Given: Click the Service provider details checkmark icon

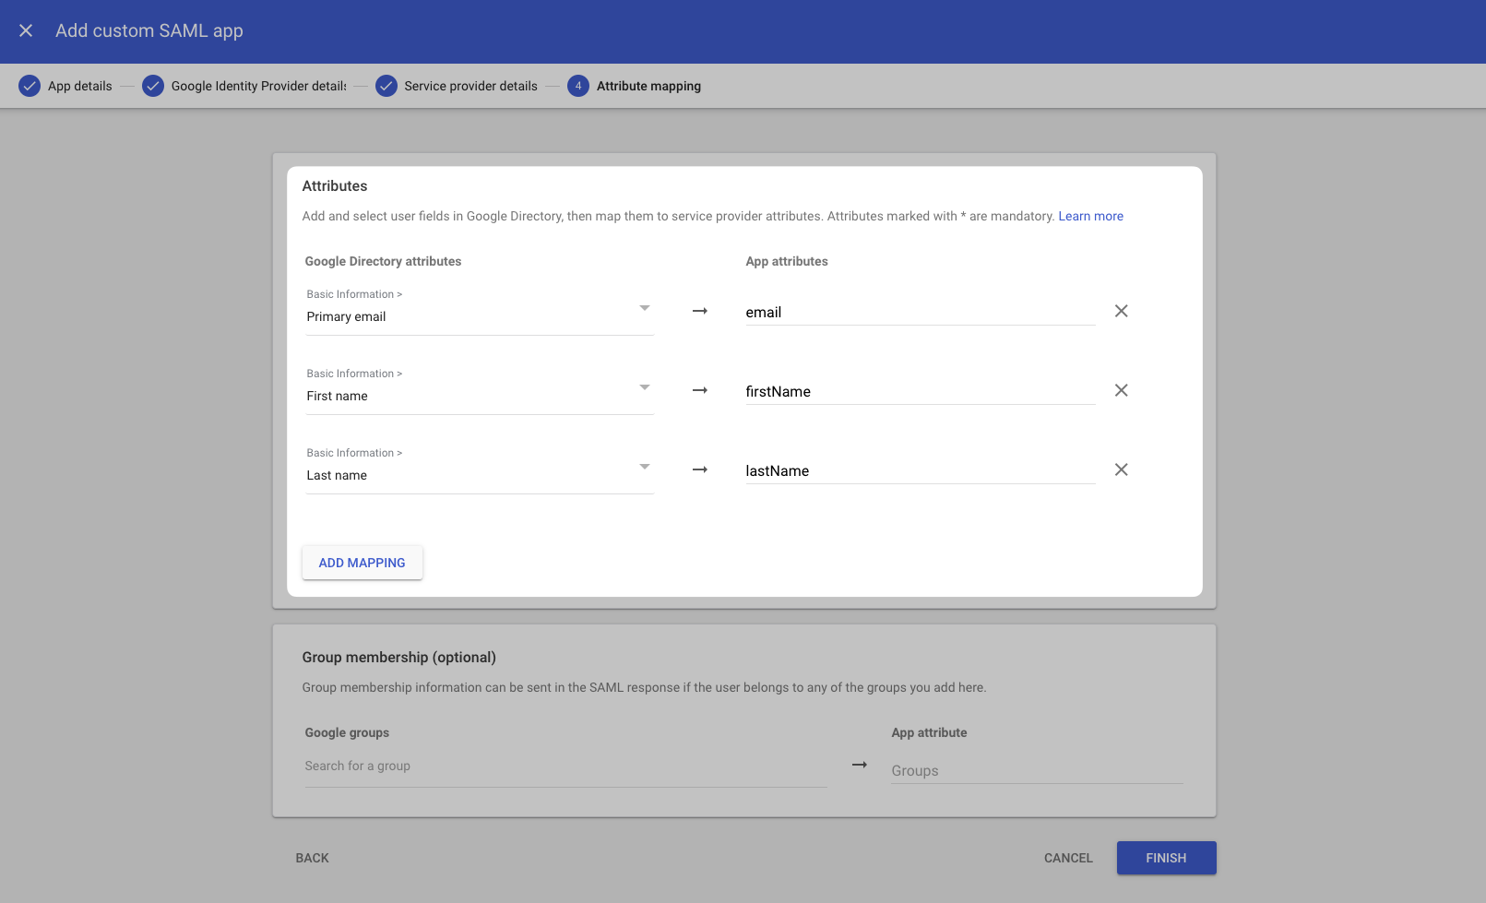Looking at the screenshot, I should [386, 86].
